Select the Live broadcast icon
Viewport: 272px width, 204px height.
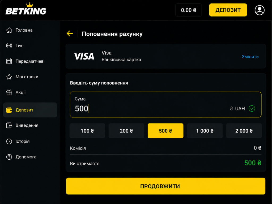(x=9, y=45)
